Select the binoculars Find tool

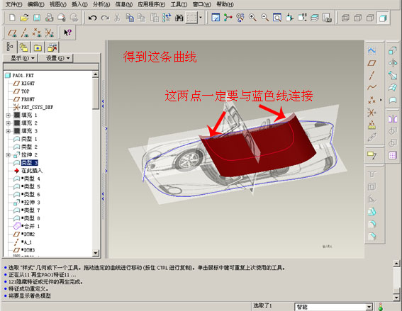[179, 18]
